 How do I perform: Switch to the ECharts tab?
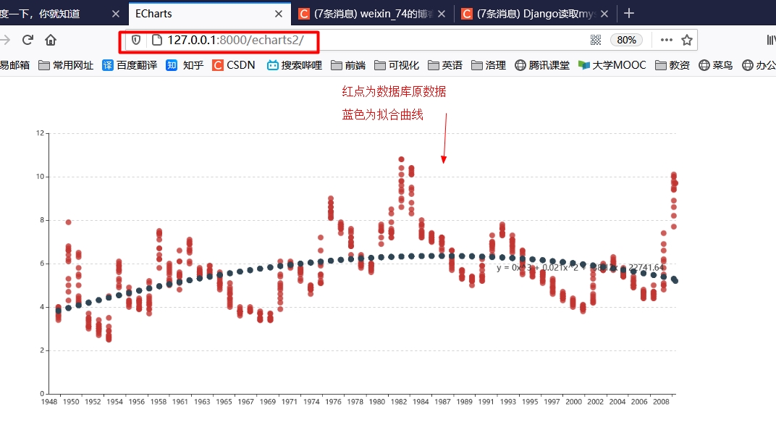[x=209, y=13]
